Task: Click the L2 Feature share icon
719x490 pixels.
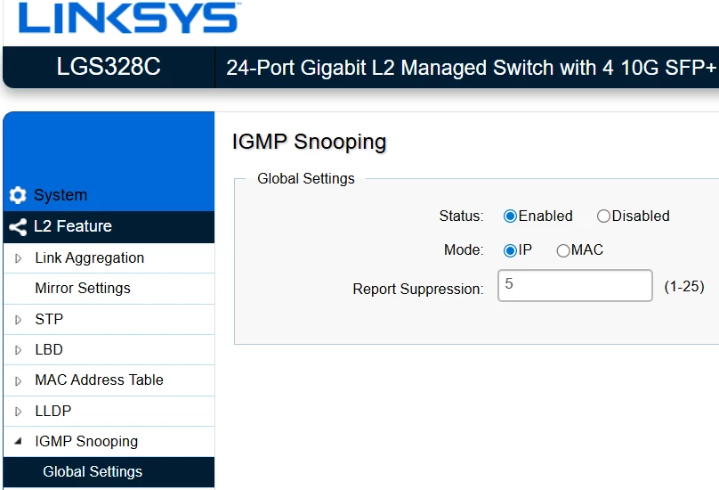Action: 18,226
